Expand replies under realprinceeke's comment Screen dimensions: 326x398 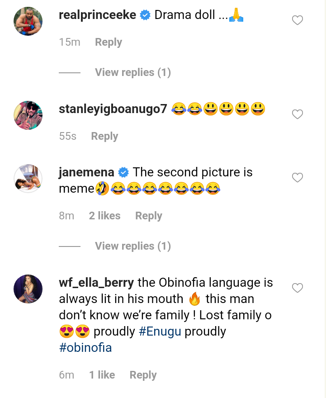(x=132, y=72)
